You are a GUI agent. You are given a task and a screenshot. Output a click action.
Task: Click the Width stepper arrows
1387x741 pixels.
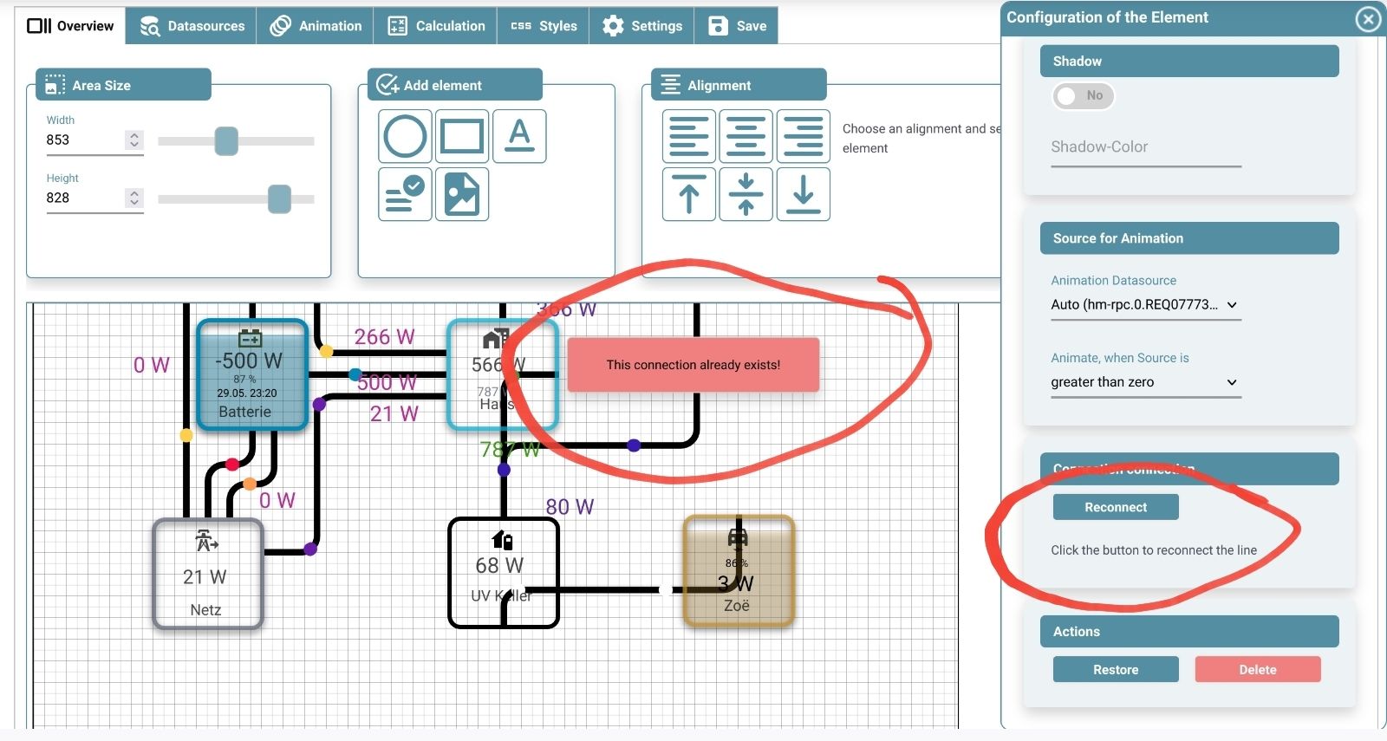(133, 140)
